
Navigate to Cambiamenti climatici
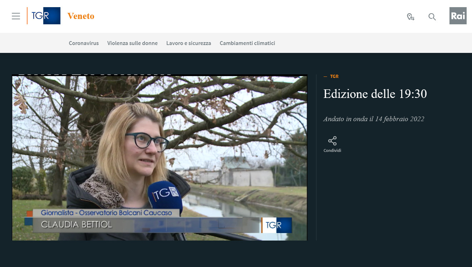[x=247, y=43]
